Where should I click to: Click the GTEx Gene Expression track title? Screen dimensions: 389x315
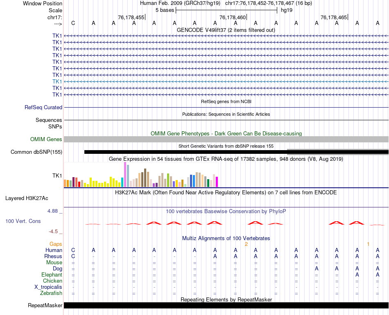(x=226, y=159)
